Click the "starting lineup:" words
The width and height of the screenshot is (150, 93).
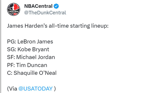tap(89, 26)
